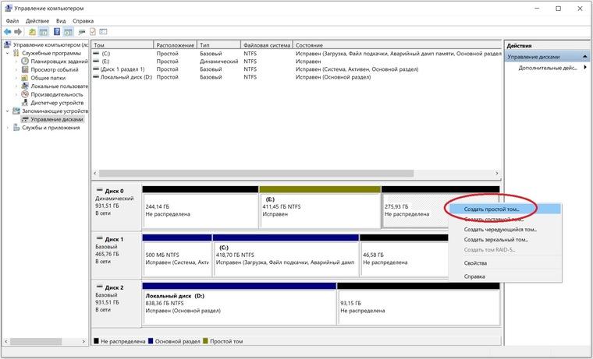593x359 pixels.
Task: Click the tree pane scrollbar right arrow
Action: (x=83, y=341)
